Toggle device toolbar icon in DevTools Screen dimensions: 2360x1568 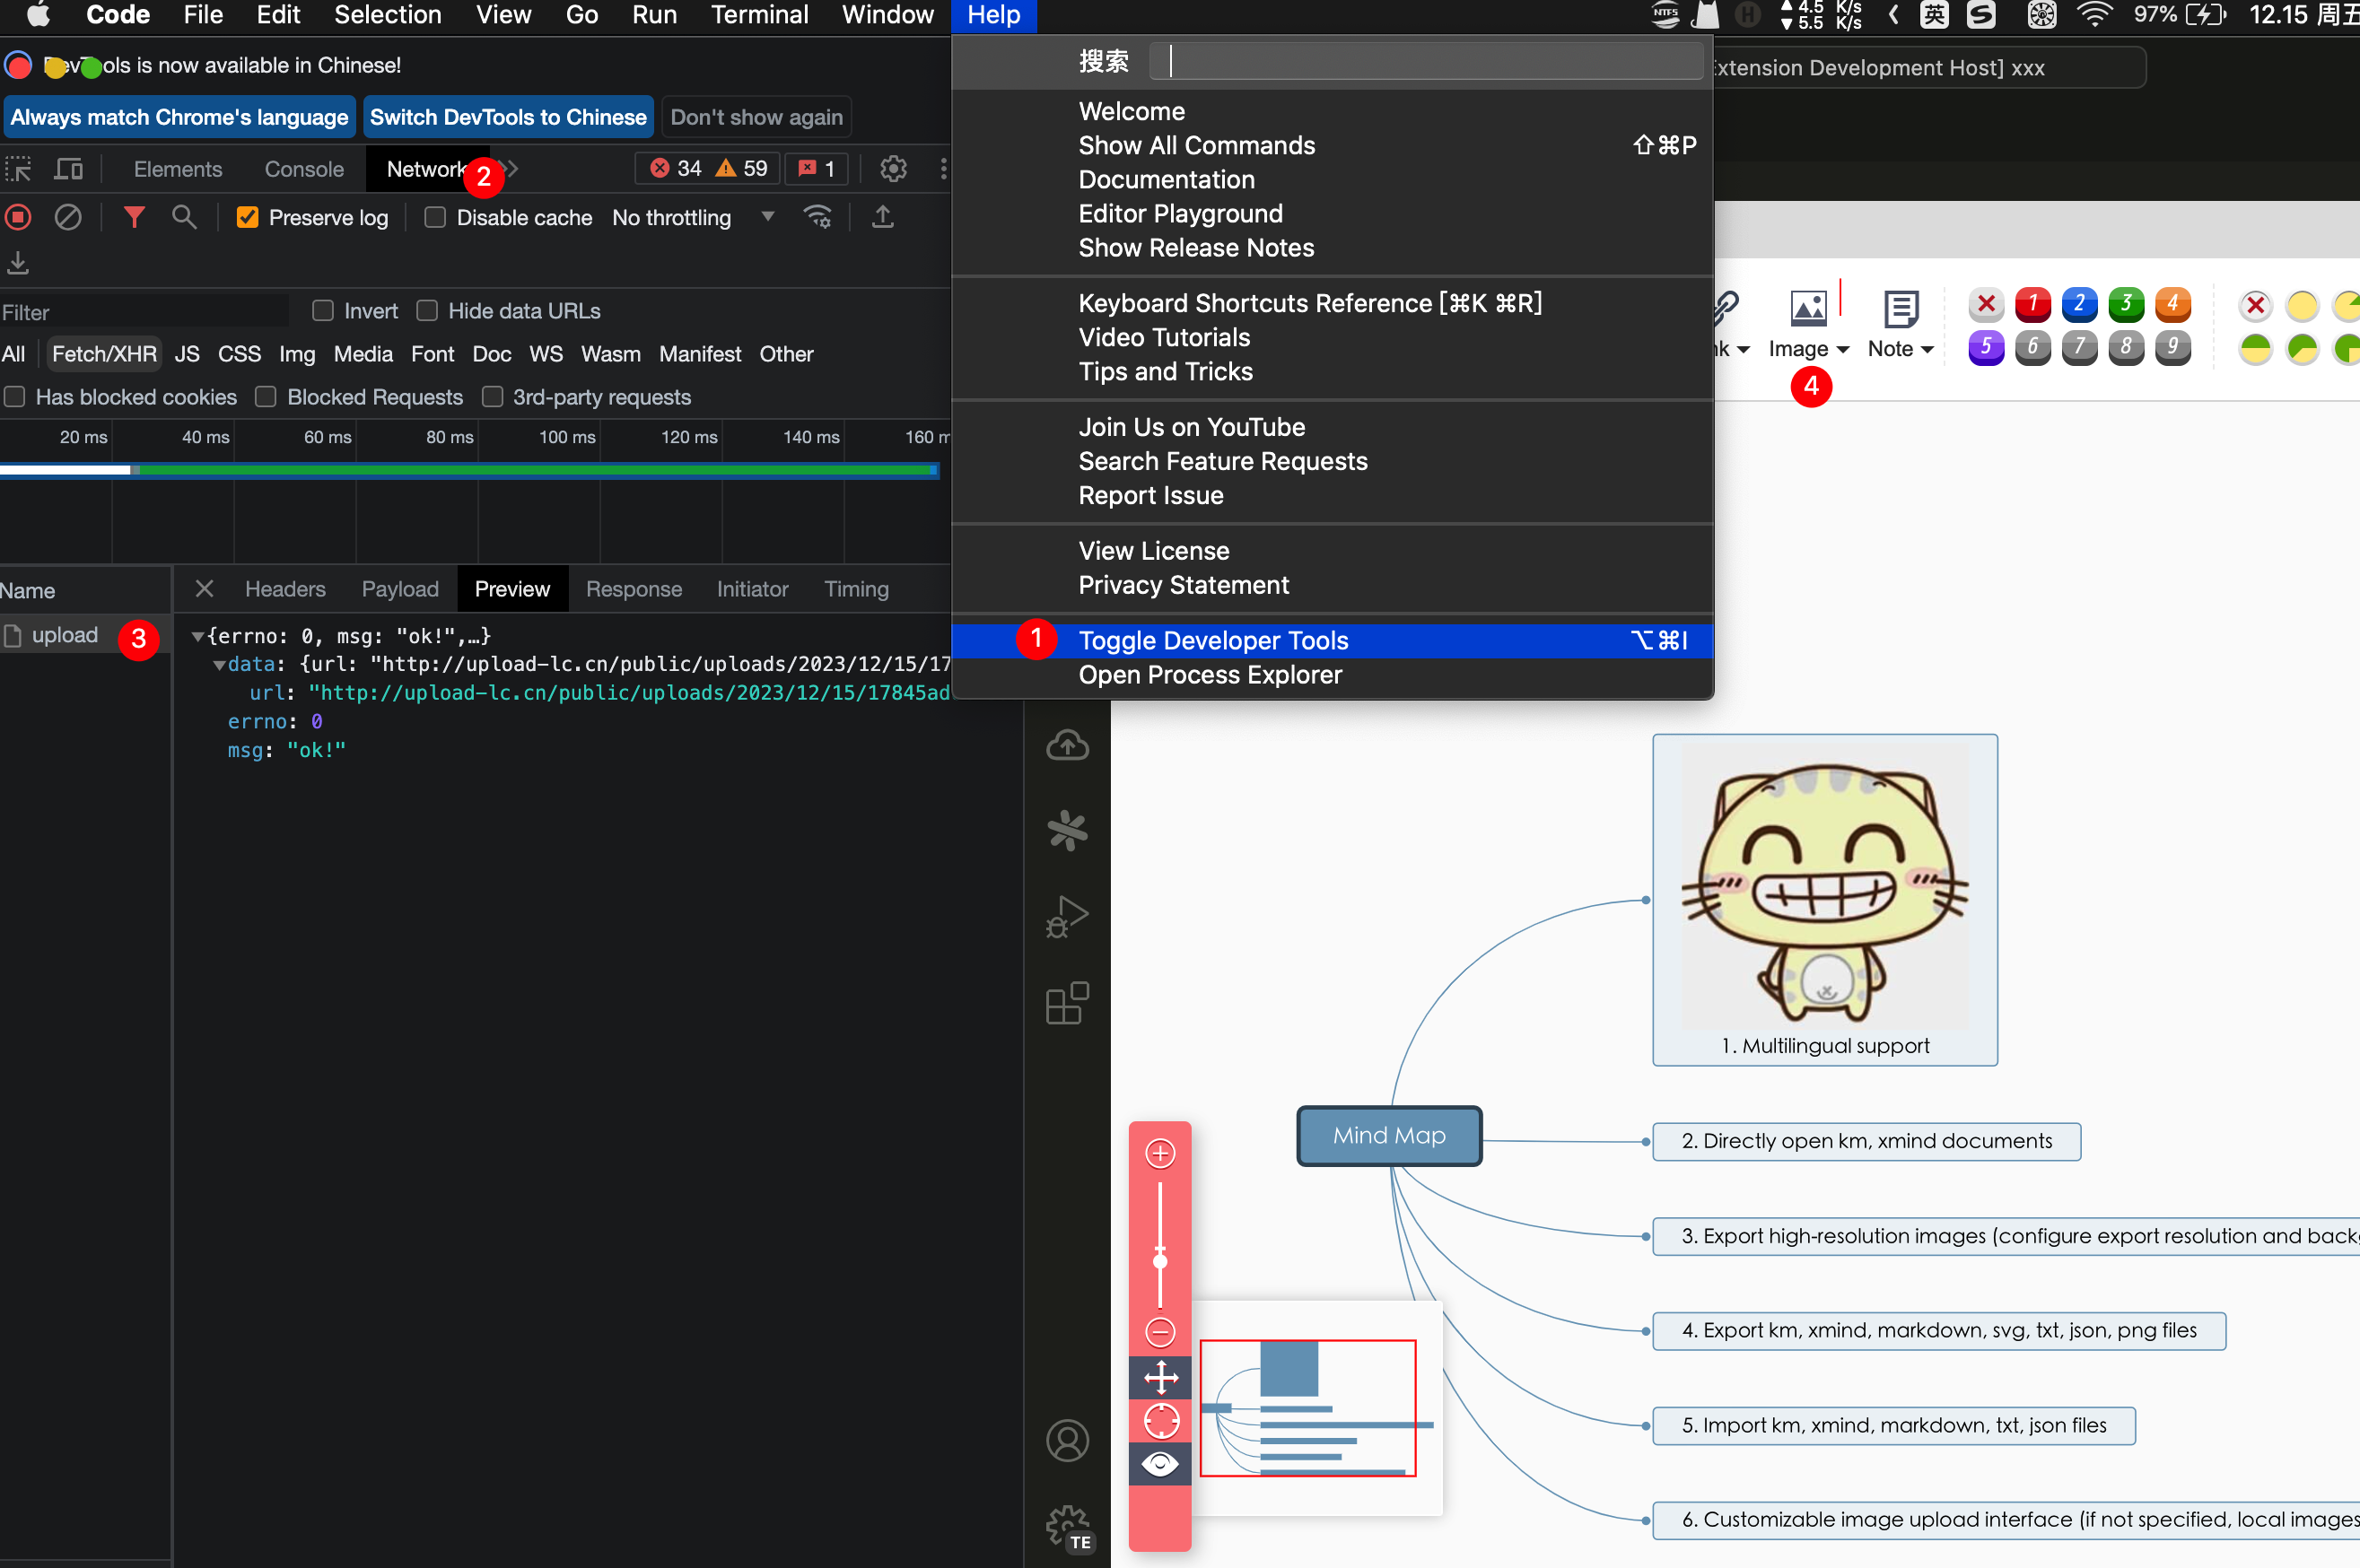point(68,169)
